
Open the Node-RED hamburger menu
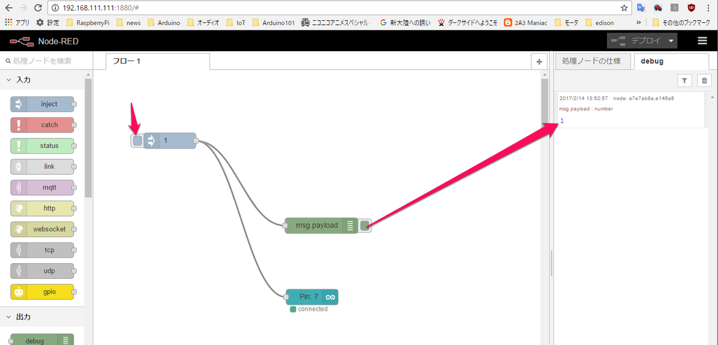coord(702,41)
